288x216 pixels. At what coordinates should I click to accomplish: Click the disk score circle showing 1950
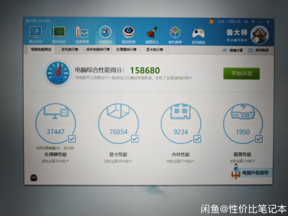pos(243,123)
